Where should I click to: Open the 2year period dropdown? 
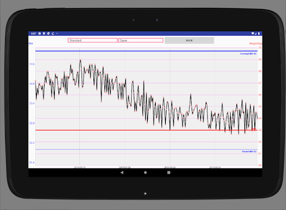141,40
